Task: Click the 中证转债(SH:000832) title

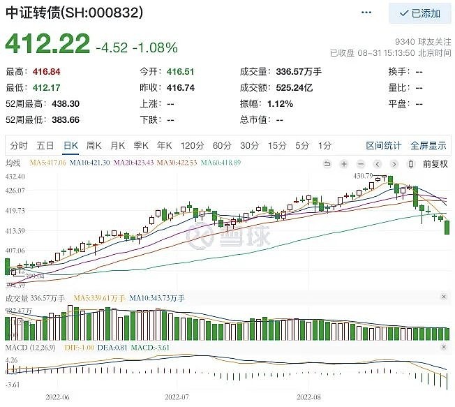Action: (74, 13)
